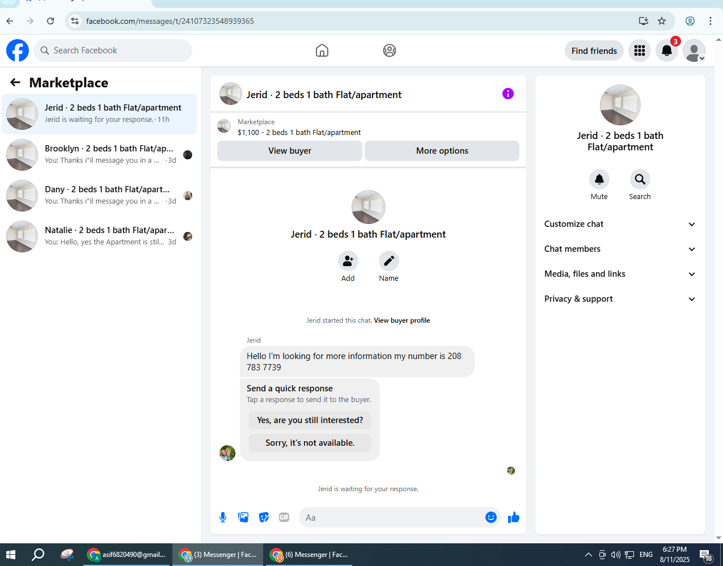Click Jerid's message about phone number
Screen dimensions: 723x566
coord(357,362)
